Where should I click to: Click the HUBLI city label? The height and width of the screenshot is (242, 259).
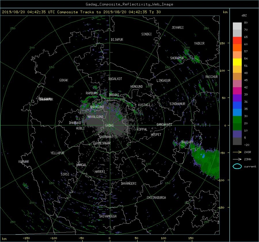[80, 128]
